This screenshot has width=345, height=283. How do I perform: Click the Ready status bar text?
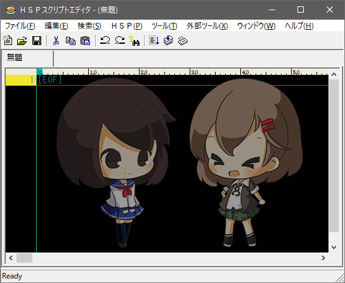pos(12,276)
